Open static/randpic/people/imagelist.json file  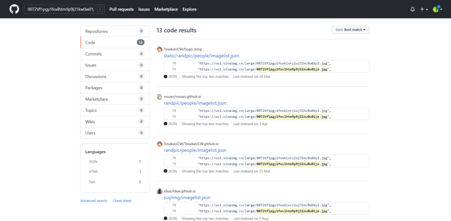tap(201, 56)
